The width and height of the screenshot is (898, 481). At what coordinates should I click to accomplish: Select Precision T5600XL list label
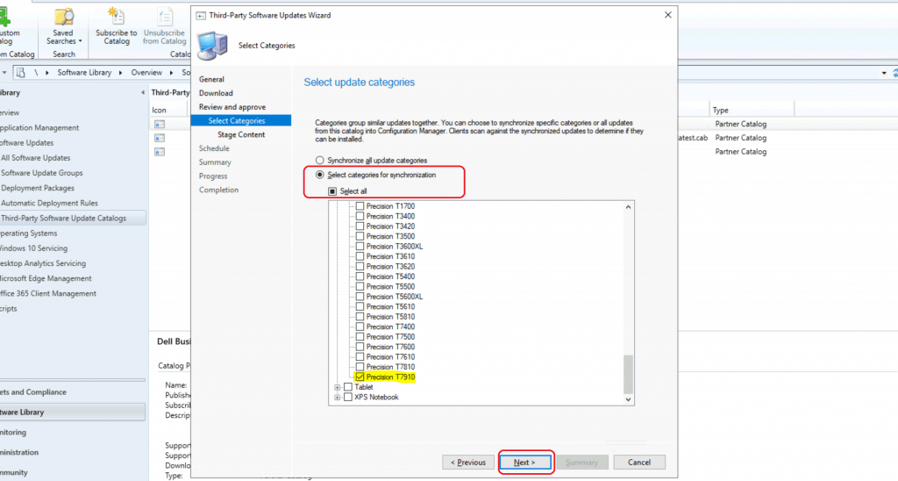(x=395, y=297)
